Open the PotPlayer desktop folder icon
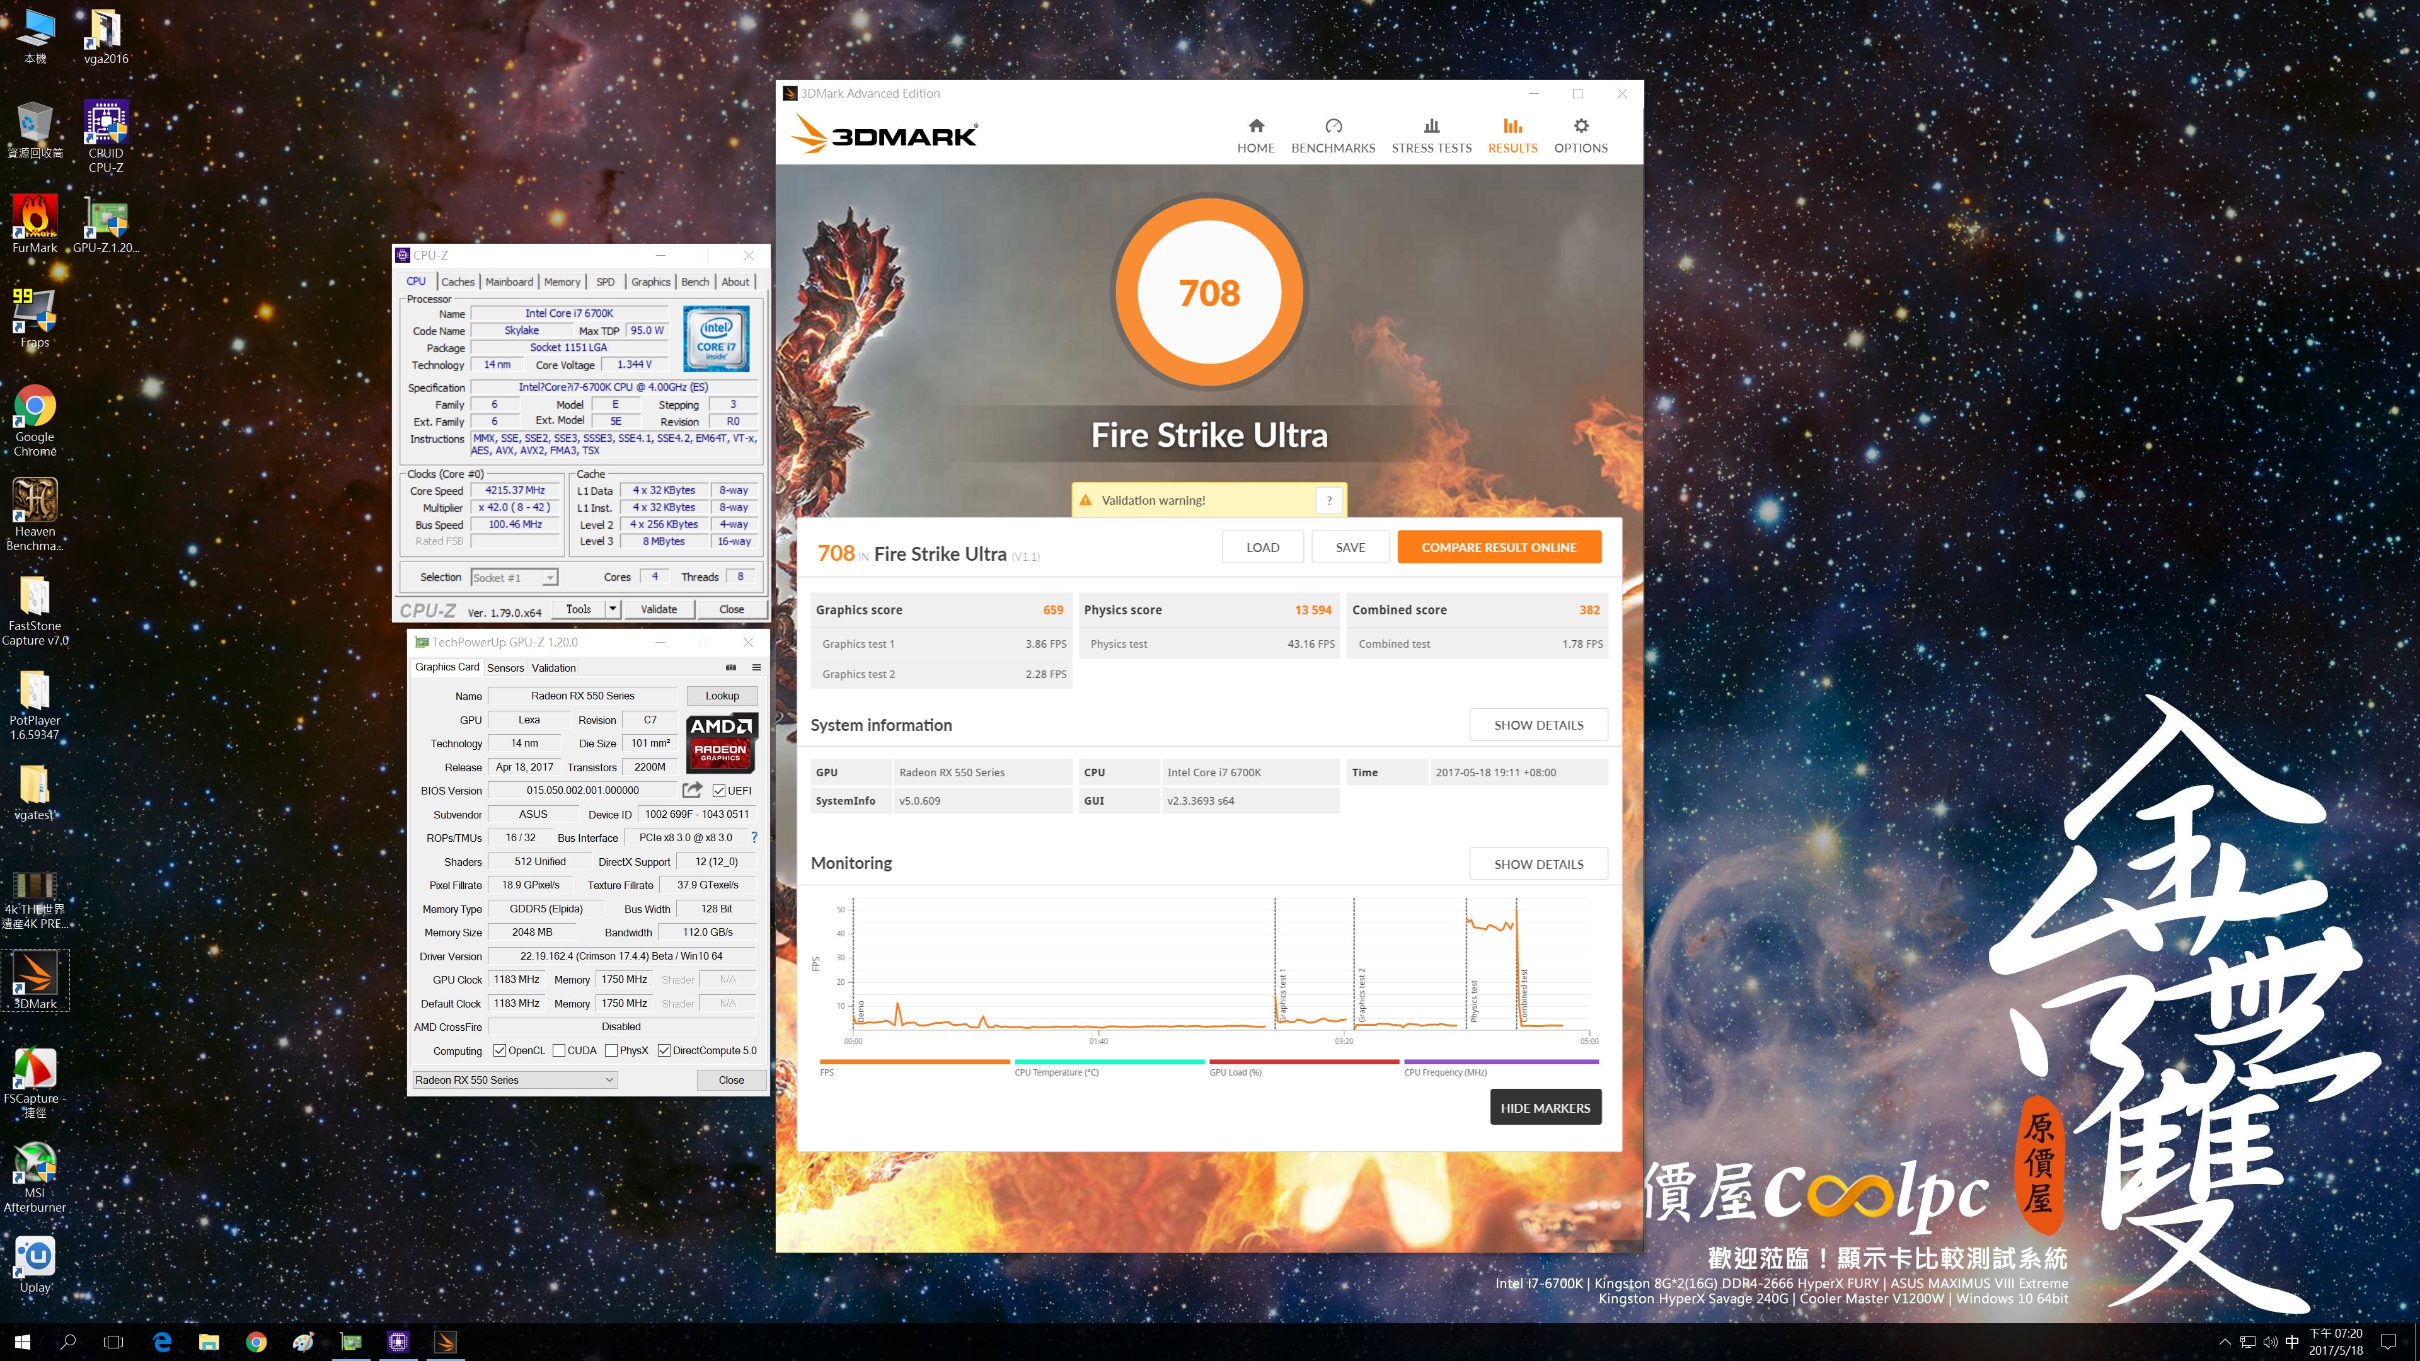The image size is (2420, 1361). pyautogui.click(x=35, y=704)
